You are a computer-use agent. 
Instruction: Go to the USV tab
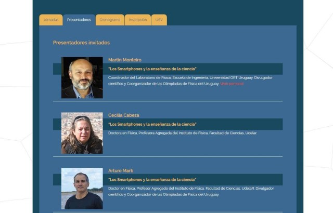pyautogui.click(x=159, y=20)
